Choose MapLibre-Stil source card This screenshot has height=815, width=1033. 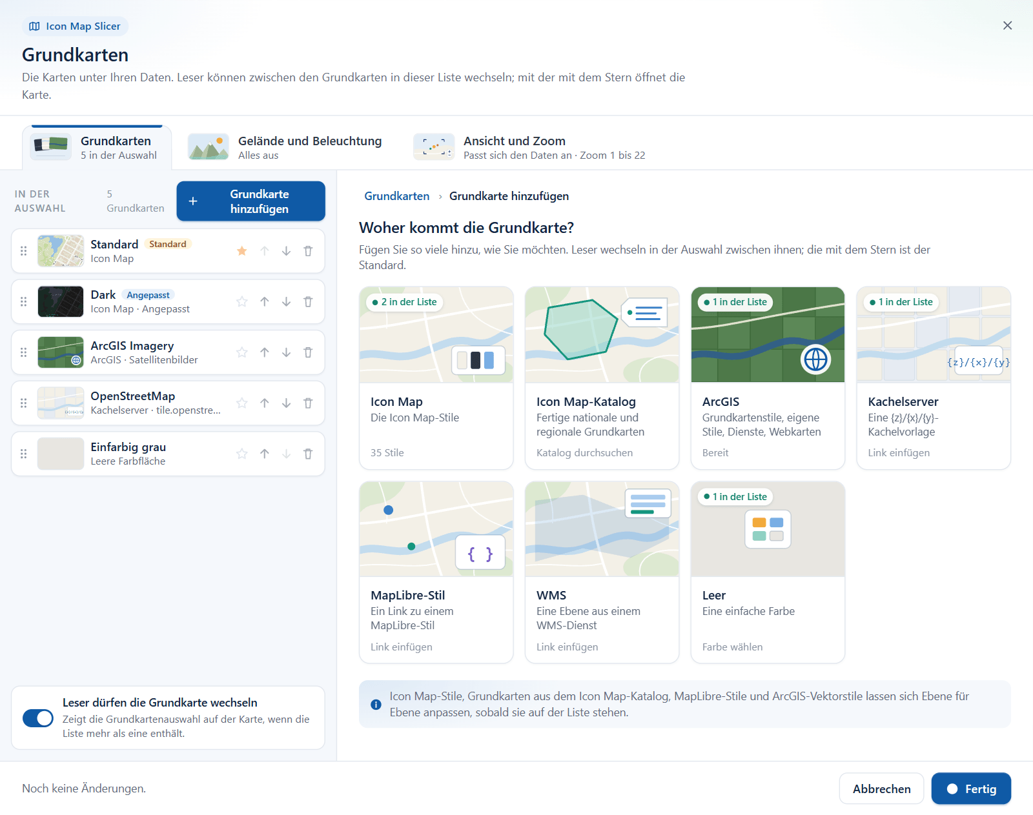(x=436, y=572)
